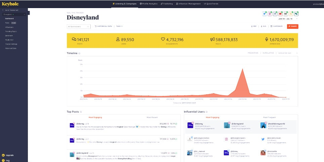Screen dimensions: 324x162
Task: Open the Disneyland tracker dropdown in sidebar
Action: pyautogui.click(x=14, y=14)
